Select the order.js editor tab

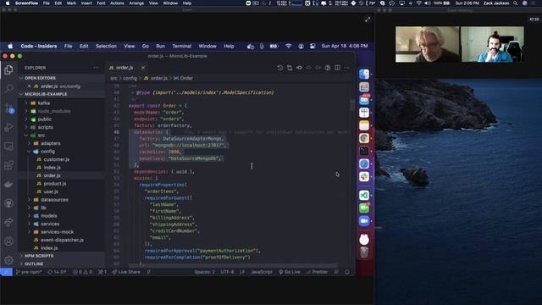(124, 68)
